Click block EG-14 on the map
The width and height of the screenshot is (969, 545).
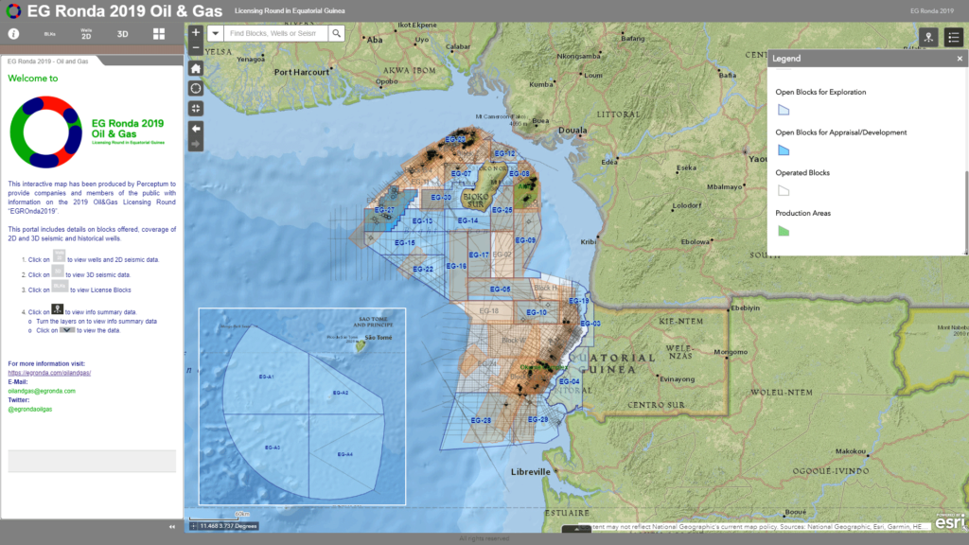coord(467,220)
